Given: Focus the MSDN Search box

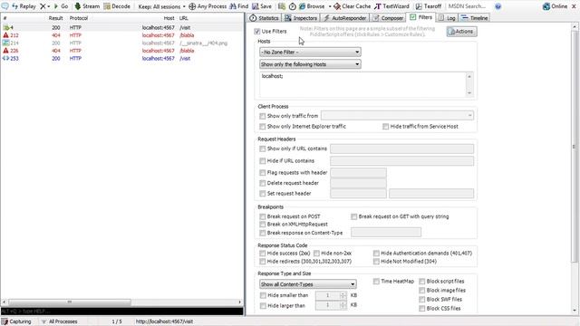Looking at the screenshot, I should 468,6.
